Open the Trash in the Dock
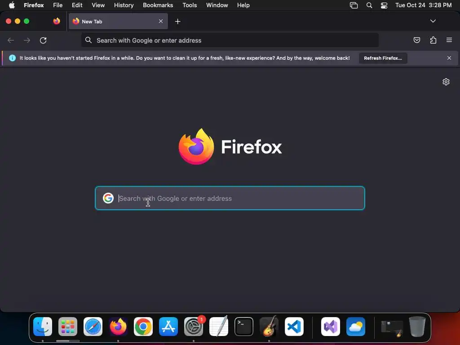This screenshot has width=460, height=345. (x=417, y=327)
